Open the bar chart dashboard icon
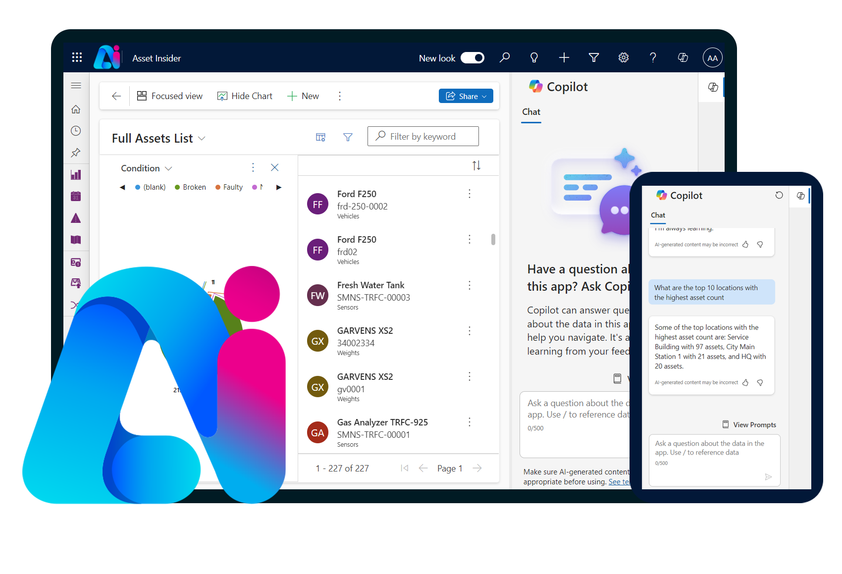Image resolution: width=842 pixels, height=574 pixels. coord(76,174)
